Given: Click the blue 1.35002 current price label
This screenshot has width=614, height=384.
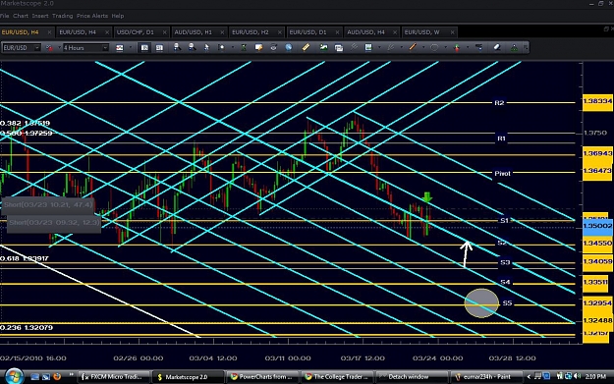Looking at the screenshot, I should click(597, 226).
